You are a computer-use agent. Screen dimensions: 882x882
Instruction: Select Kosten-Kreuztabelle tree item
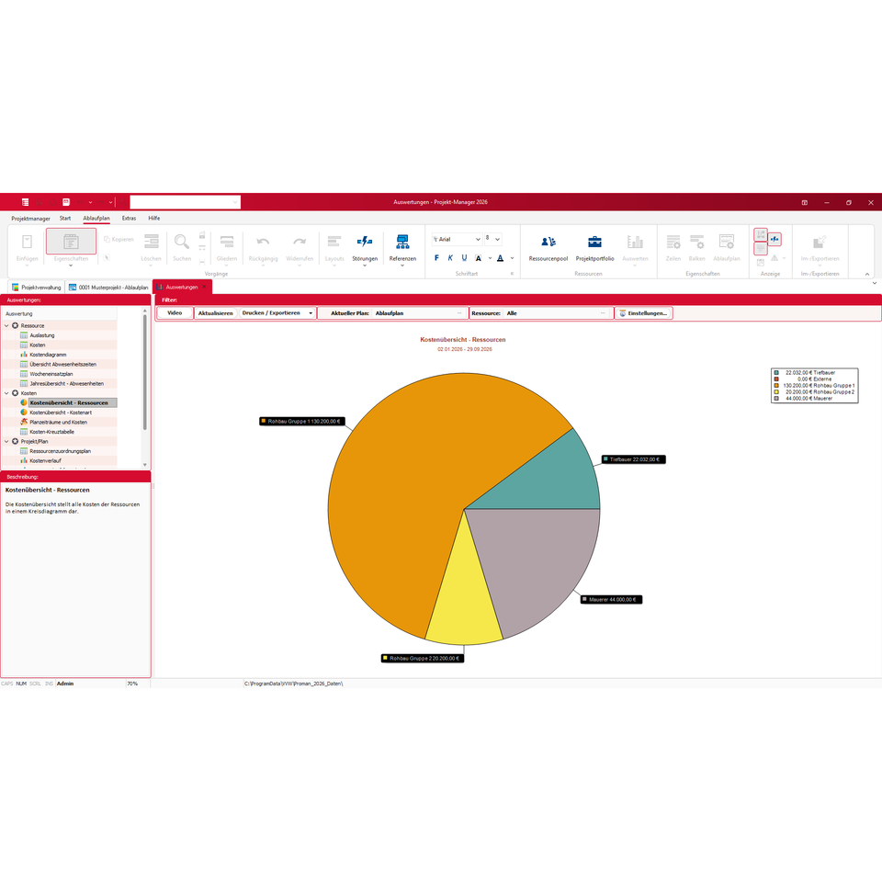coord(51,432)
